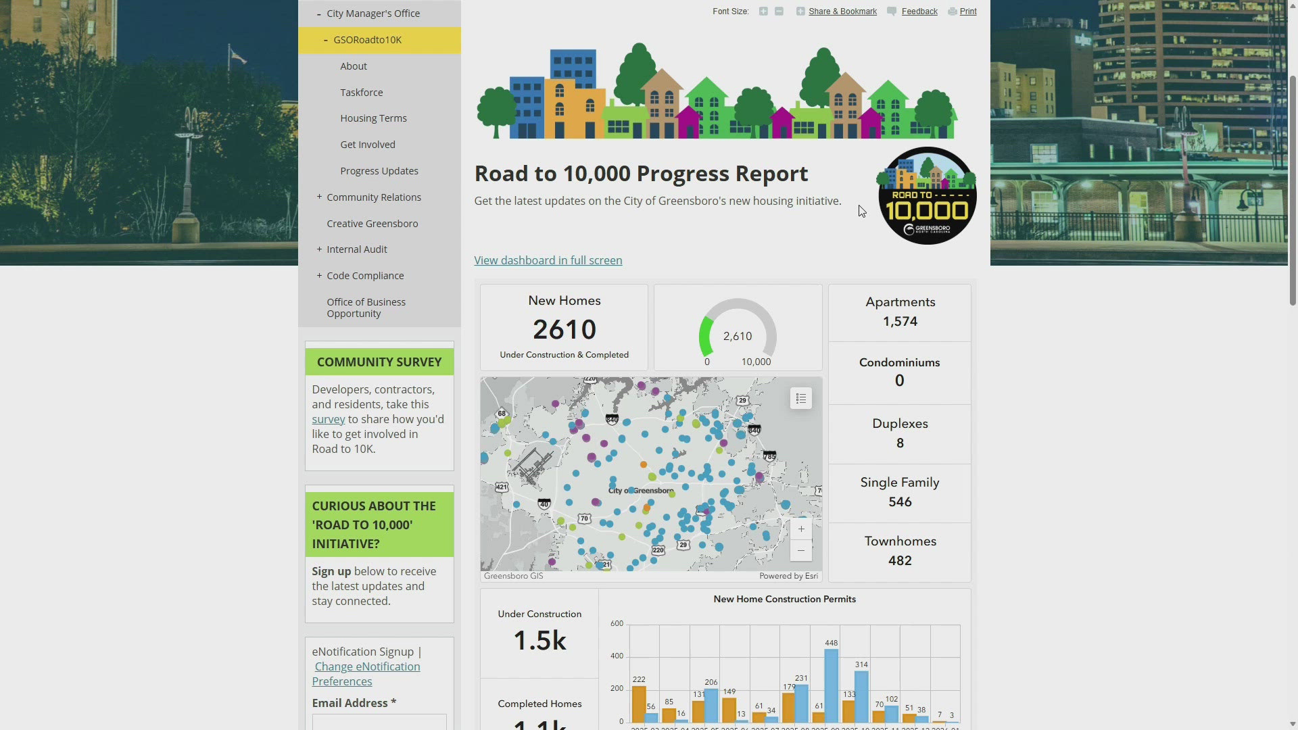The height and width of the screenshot is (730, 1298).
Task: Expand the Internal Audit section
Action: pos(319,249)
